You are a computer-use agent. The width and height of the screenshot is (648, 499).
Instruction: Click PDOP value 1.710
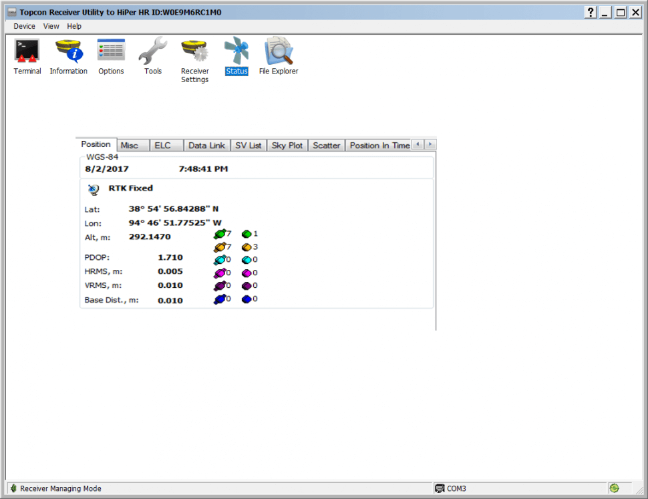[x=170, y=257]
